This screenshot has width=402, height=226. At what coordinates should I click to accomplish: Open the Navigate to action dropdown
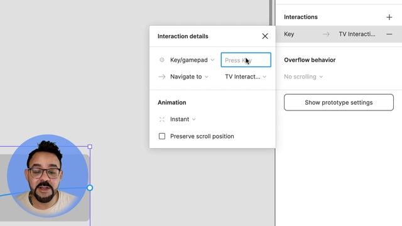coord(189,77)
